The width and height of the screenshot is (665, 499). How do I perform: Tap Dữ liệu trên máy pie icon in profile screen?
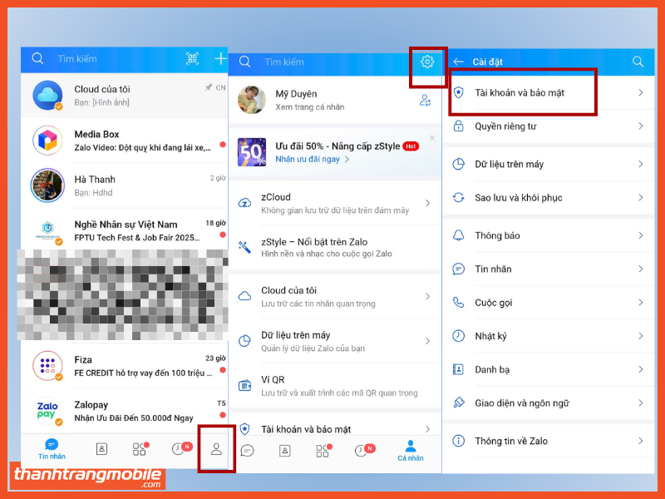point(244,341)
